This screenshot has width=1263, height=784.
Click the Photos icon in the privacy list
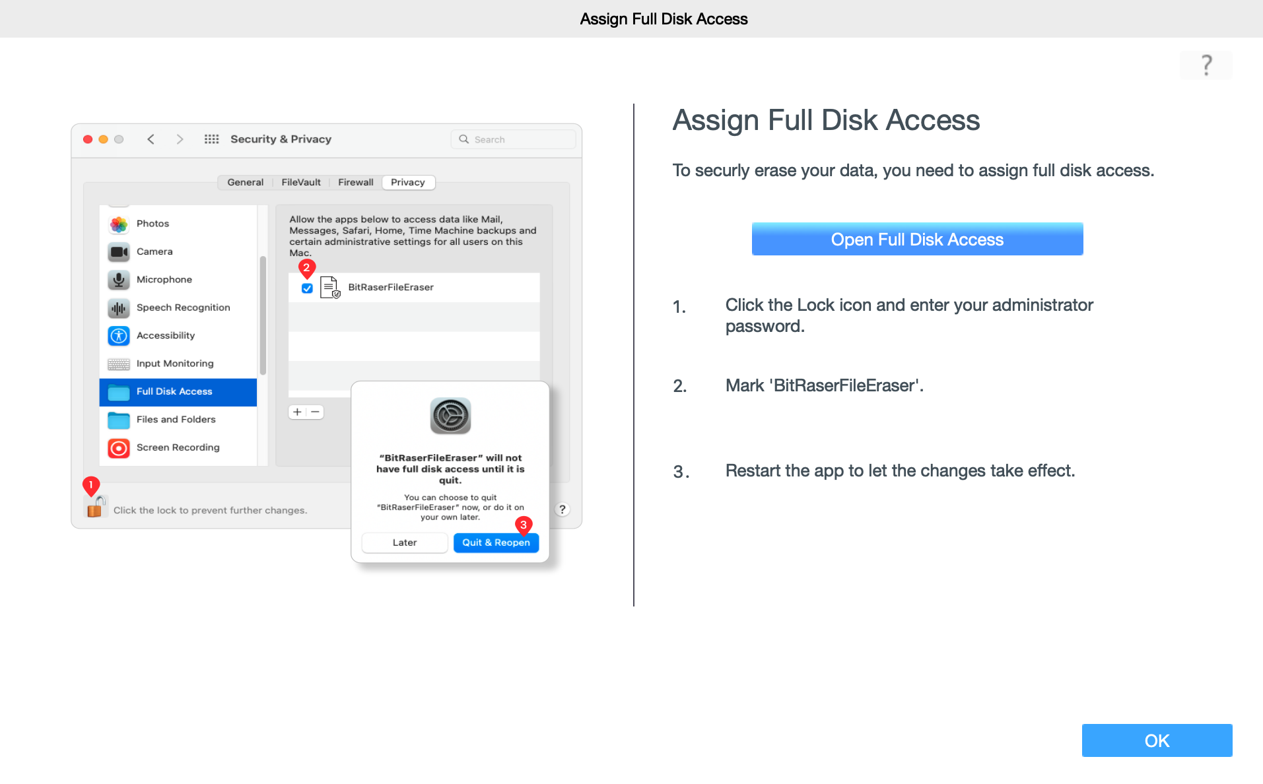[x=119, y=224]
